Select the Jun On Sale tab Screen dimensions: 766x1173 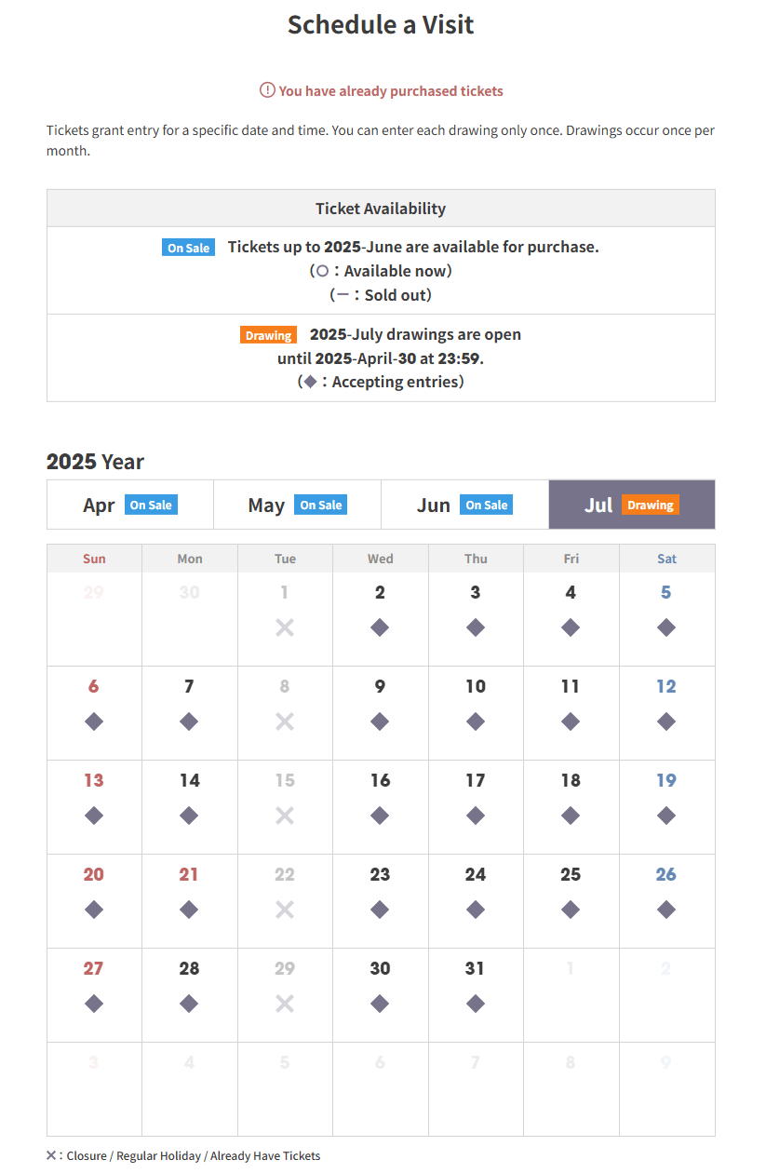coord(465,505)
